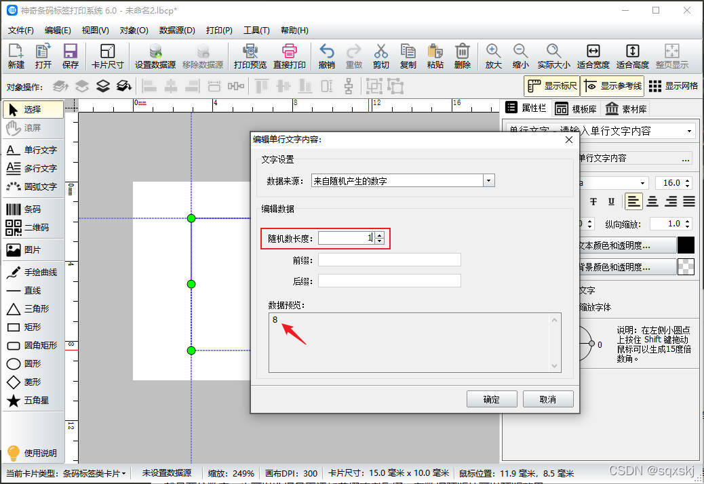This screenshot has height=484, width=704.
Task: Reset zoom with 实际大小 icon
Action: pos(554,56)
